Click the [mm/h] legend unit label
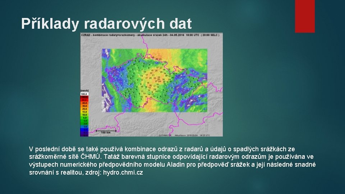 (x=84, y=91)
